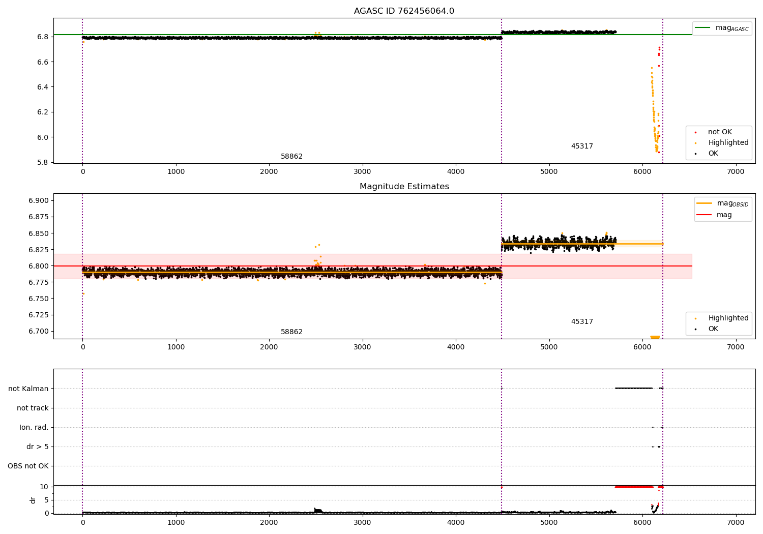
Task: Click x-tick 4000 under the bottom plot
Action: [456, 523]
